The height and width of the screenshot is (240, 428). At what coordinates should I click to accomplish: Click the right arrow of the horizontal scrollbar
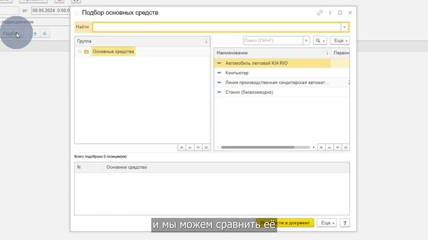tap(314, 147)
